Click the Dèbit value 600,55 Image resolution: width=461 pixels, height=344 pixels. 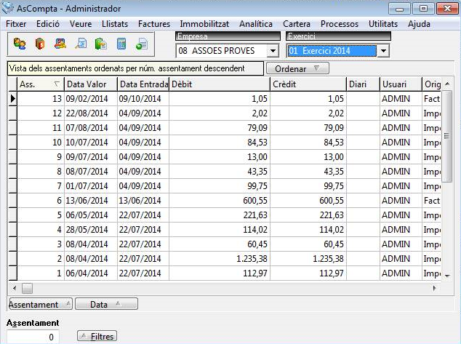click(x=255, y=201)
